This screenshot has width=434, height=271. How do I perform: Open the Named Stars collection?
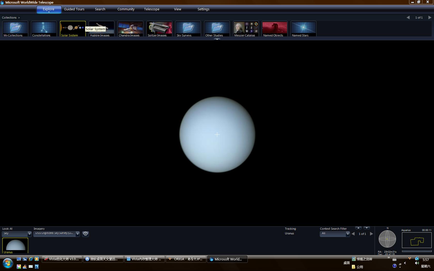(x=304, y=29)
